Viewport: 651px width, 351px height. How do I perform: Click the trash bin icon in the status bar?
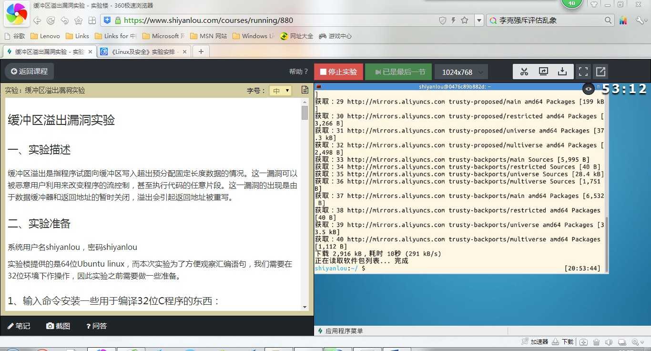coord(596,342)
